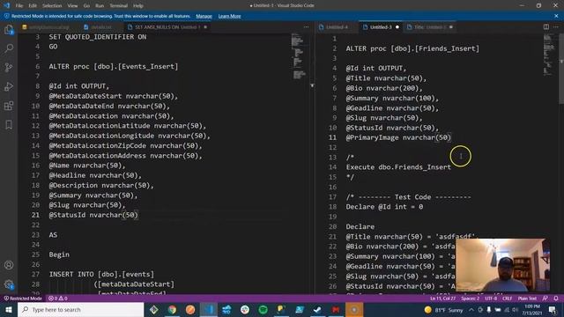
Task: Click line 6 ALTER proc Events_Insert
Action: 114,67
